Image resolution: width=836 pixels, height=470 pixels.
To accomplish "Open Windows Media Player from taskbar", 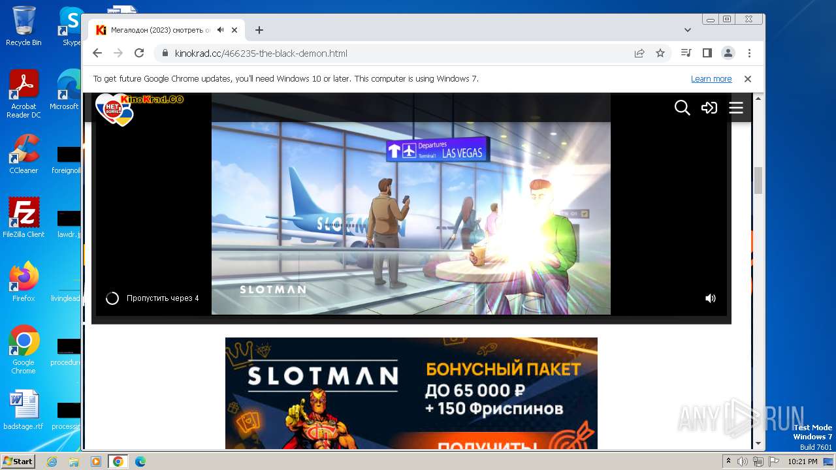I will [x=95, y=462].
